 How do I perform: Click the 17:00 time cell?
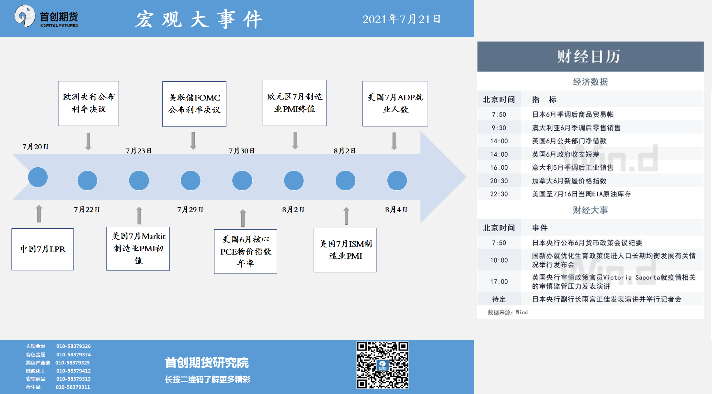pyautogui.click(x=499, y=281)
